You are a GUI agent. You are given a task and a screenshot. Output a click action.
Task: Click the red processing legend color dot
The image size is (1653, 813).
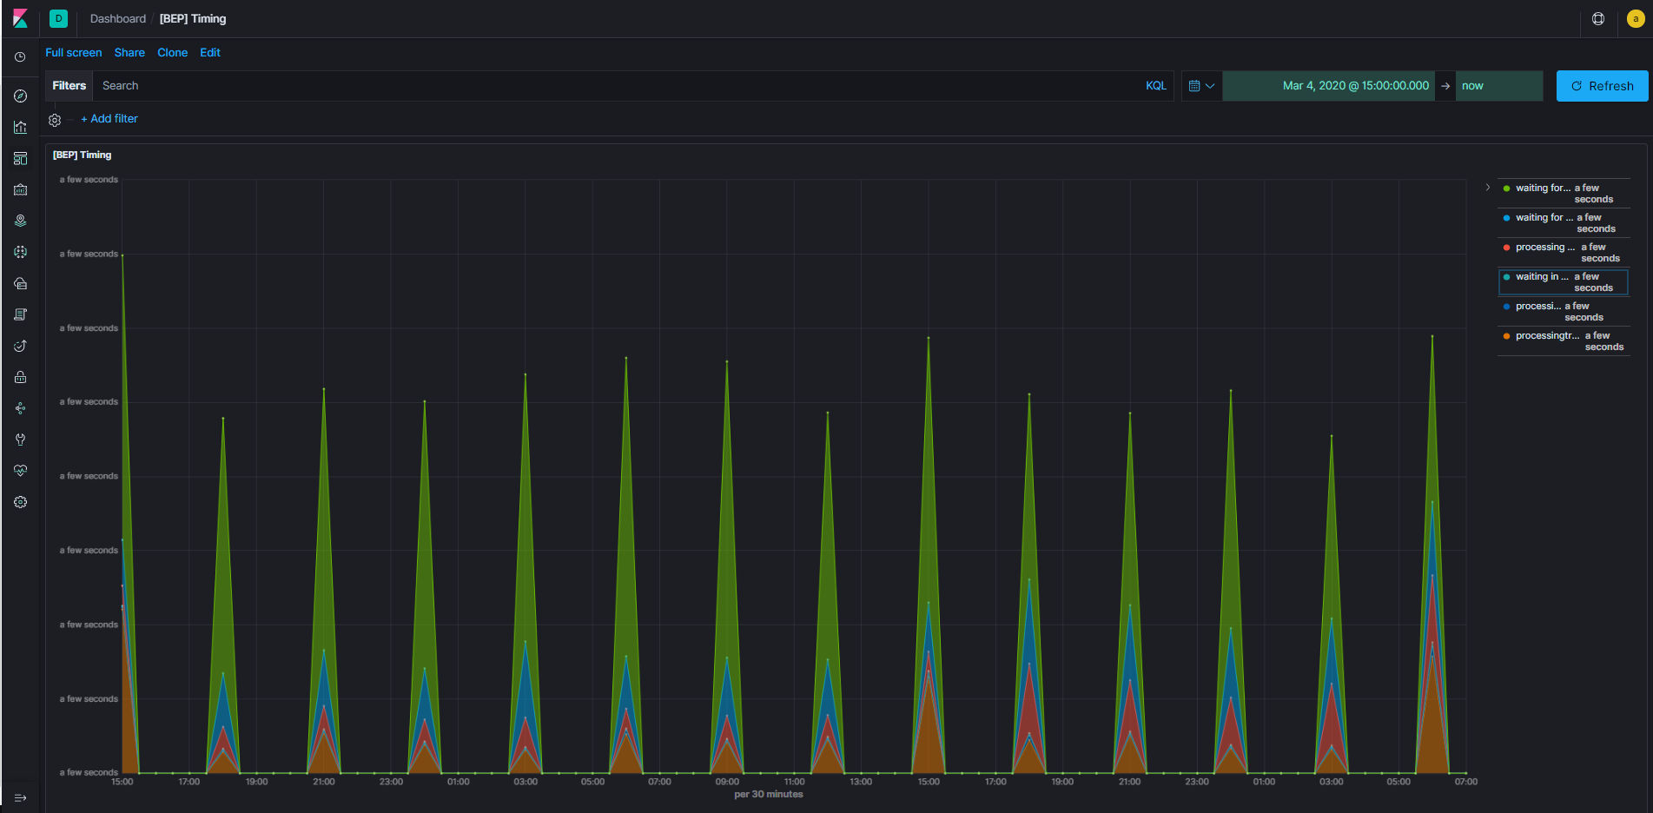1506,248
